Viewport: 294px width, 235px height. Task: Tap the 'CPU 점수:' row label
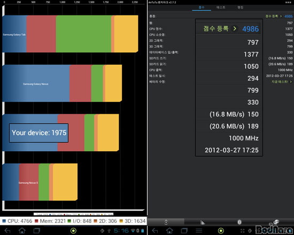156,29
